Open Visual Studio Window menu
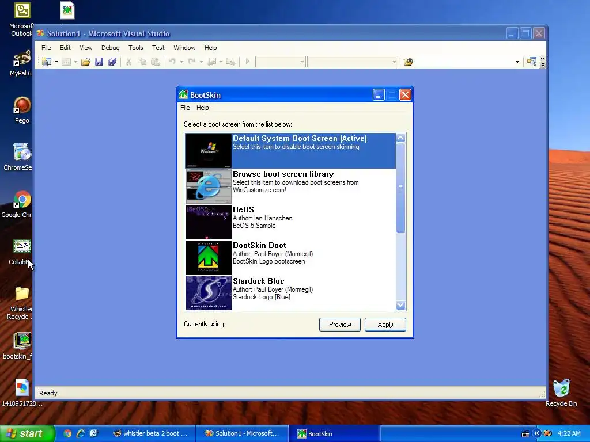The image size is (590, 442). click(x=184, y=48)
